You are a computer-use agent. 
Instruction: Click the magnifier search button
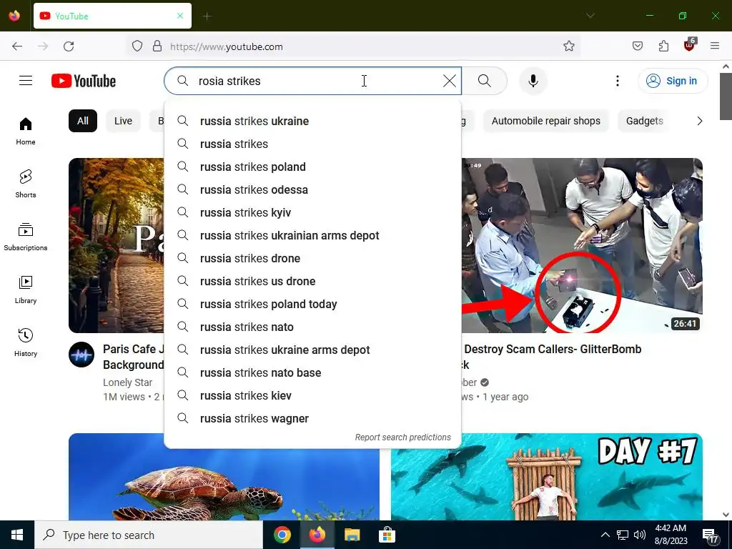485,81
